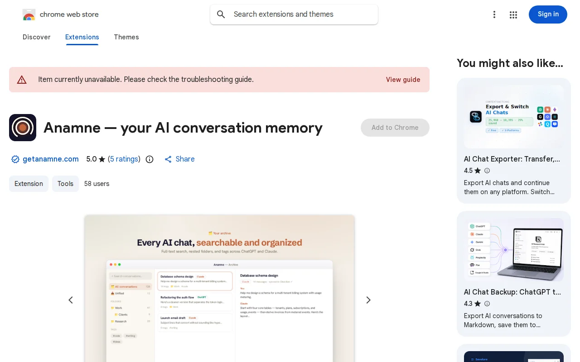580x362 pixels.
Task: Switch to the Discover tab
Action: pyautogui.click(x=37, y=37)
